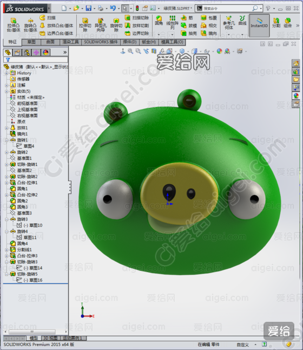This screenshot has height=350, width=303.
Task: Switch to the 特征 features tab
Action: 12,42
